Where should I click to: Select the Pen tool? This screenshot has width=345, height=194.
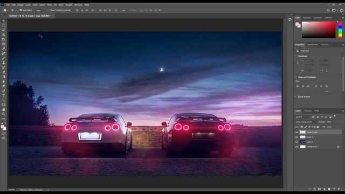pyautogui.click(x=4, y=91)
